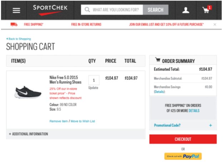The height and width of the screenshot is (162, 223).
Task: Open the hamburger navigation menu
Action: (x=16, y=10)
